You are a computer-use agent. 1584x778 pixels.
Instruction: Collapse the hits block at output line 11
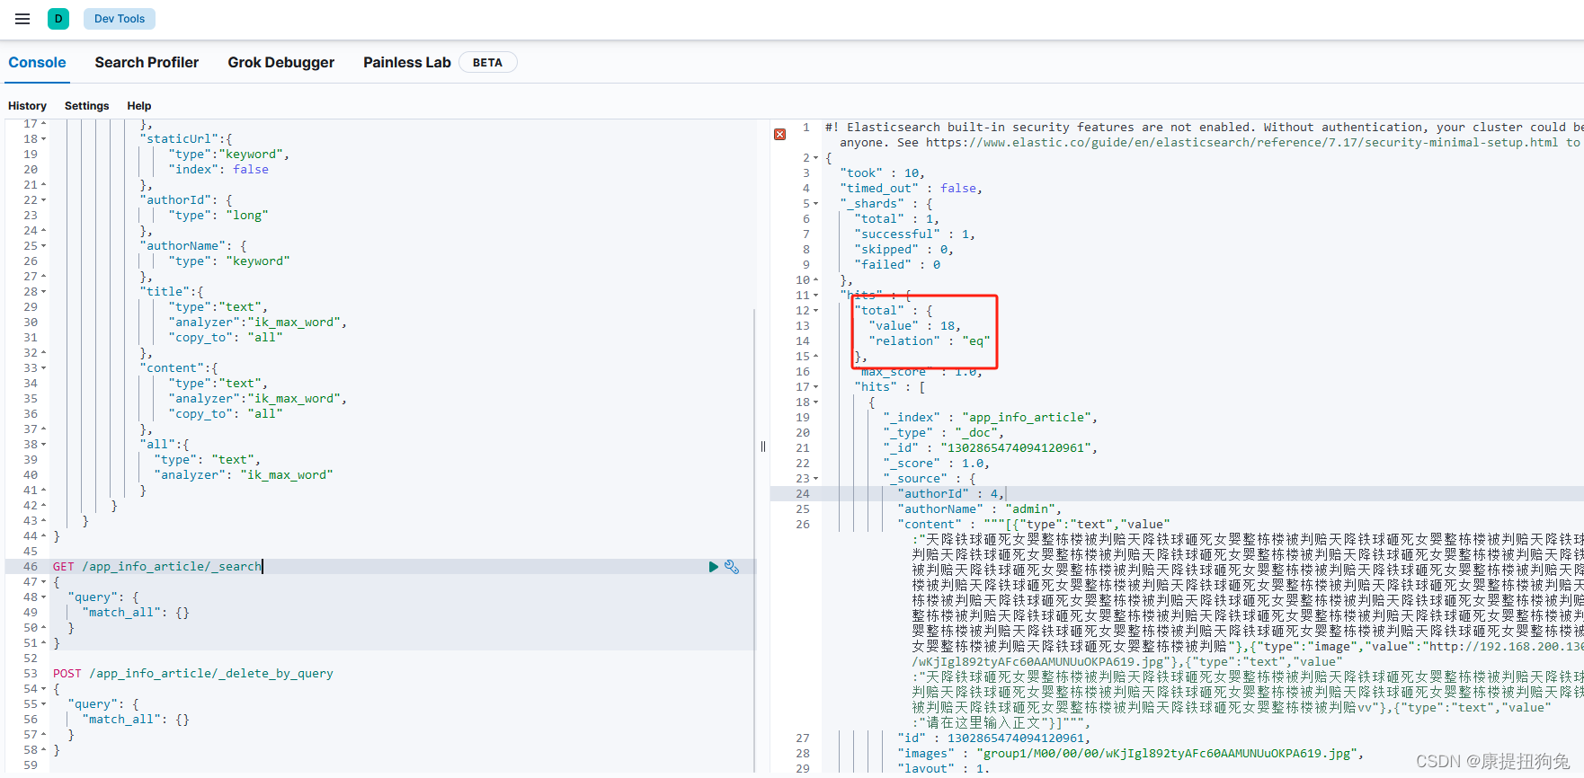pos(815,296)
